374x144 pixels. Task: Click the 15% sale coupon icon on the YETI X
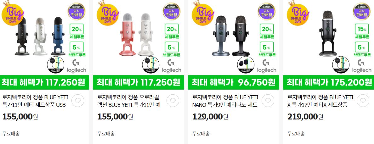pos(362,31)
